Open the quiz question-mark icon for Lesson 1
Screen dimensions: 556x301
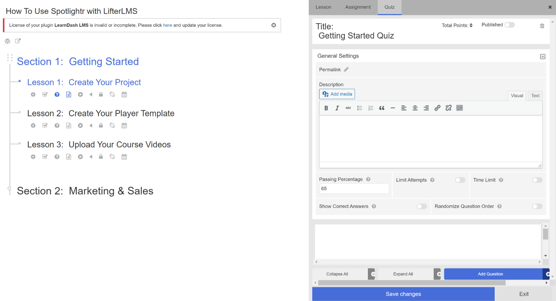57,95
